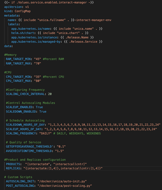Click the .Release.Service template value
Viewport: 162px width, 190px height.
[x=83, y=42]
